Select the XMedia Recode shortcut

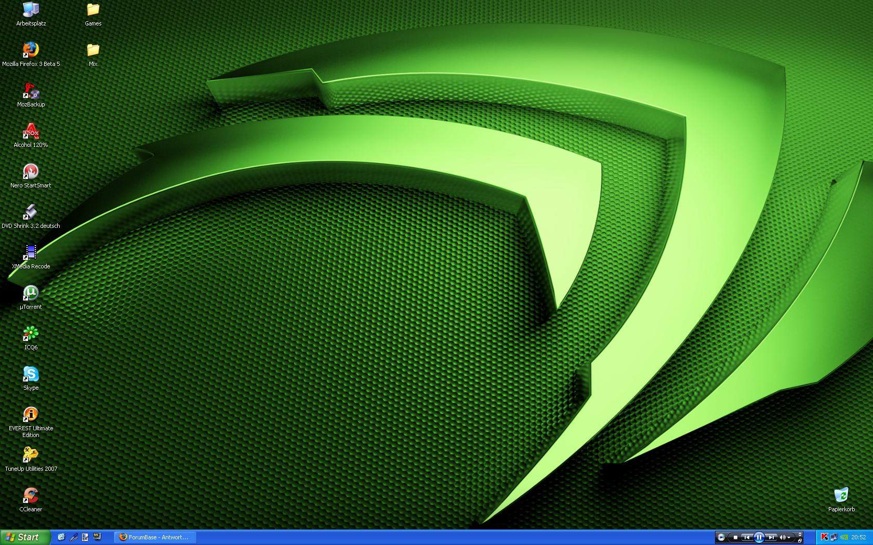click(x=31, y=257)
